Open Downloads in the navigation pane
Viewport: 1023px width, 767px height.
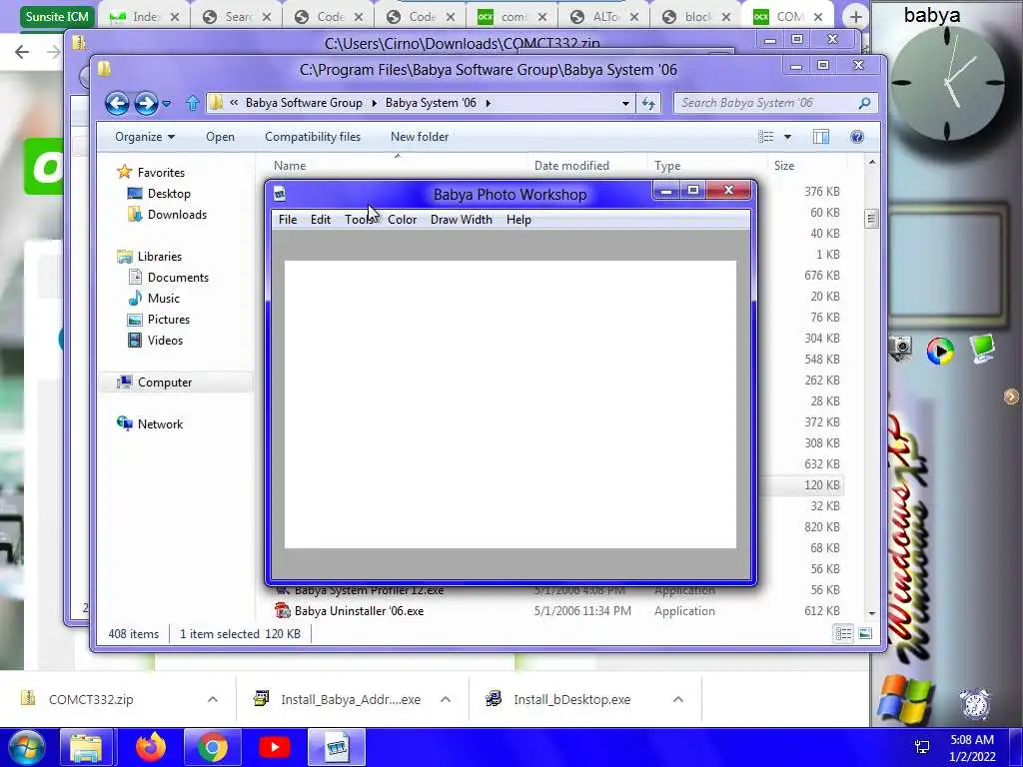pyautogui.click(x=177, y=215)
